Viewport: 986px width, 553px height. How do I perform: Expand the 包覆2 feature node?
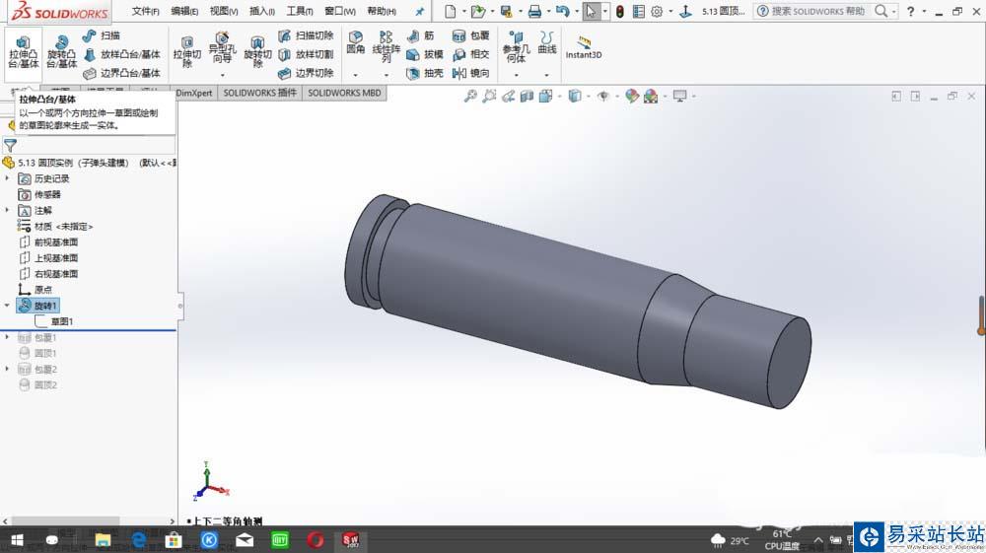click(x=8, y=369)
